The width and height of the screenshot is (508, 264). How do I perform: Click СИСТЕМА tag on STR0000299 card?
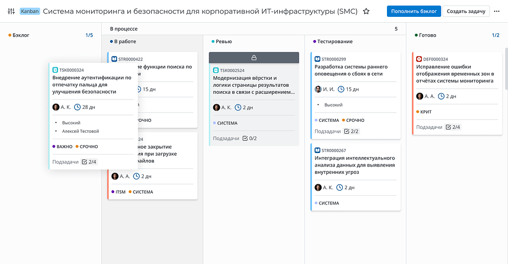coord(327,120)
